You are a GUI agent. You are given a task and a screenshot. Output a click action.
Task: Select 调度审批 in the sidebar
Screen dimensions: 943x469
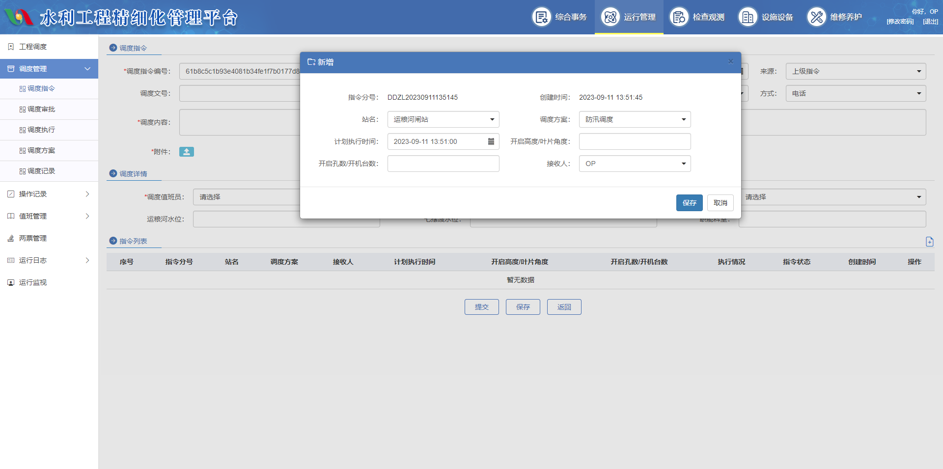(41, 109)
